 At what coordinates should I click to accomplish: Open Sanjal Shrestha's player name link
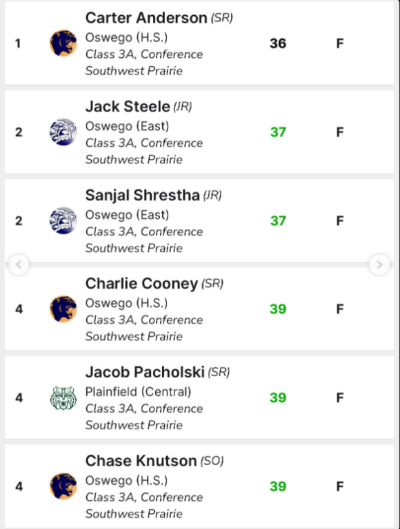(x=143, y=195)
